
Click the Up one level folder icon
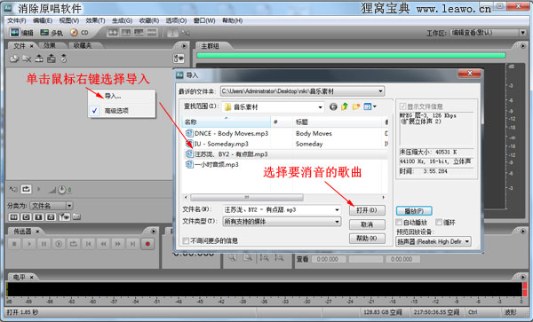[x=345, y=106]
